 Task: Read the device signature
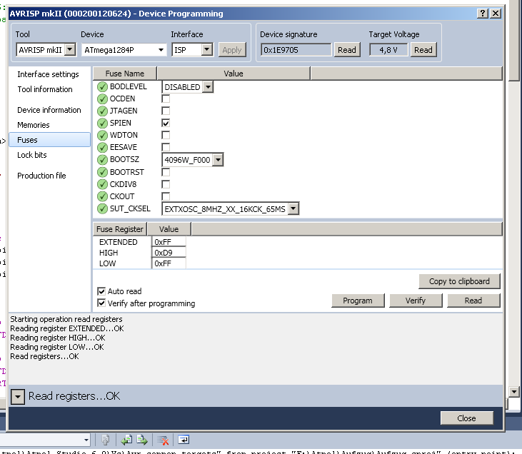click(x=347, y=50)
